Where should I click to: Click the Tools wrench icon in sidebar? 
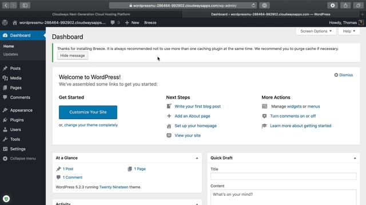[5, 139]
